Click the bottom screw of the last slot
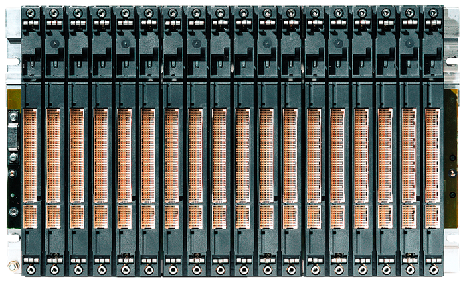This screenshot has width=465, height=283. click(x=432, y=270)
